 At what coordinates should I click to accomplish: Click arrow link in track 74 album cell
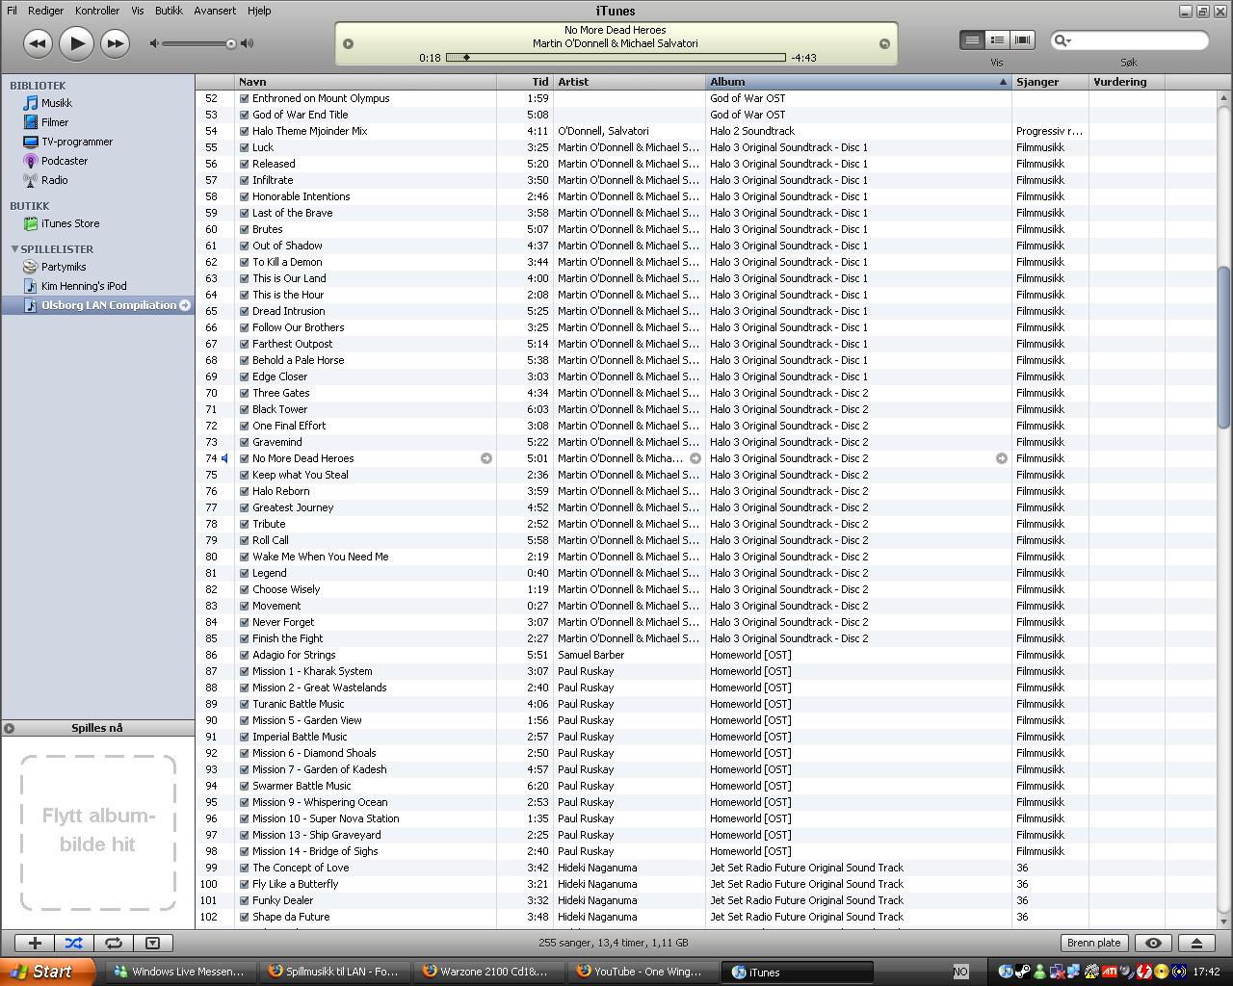(1002, 458)
